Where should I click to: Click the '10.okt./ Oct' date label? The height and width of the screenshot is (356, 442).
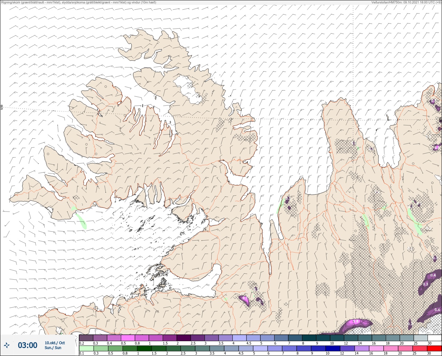[55, 343]
